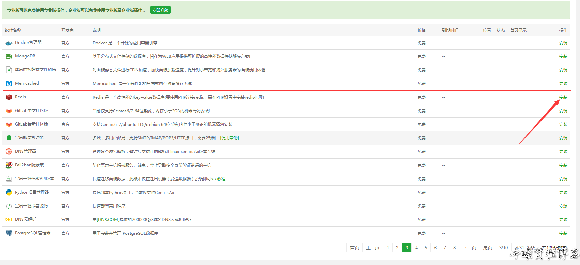Click the 立即升级 upgrade button
Viewport: 580px width, 265px height.
(160, 10)
